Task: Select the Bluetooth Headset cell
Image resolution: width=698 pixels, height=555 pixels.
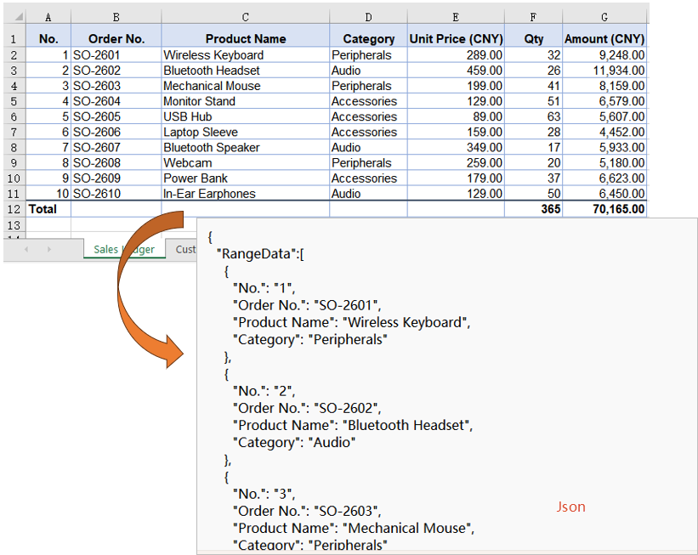Action: tap(246, 71)
